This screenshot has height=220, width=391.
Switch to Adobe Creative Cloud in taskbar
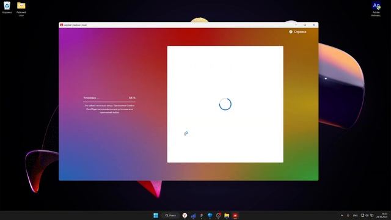click(235, 216)
